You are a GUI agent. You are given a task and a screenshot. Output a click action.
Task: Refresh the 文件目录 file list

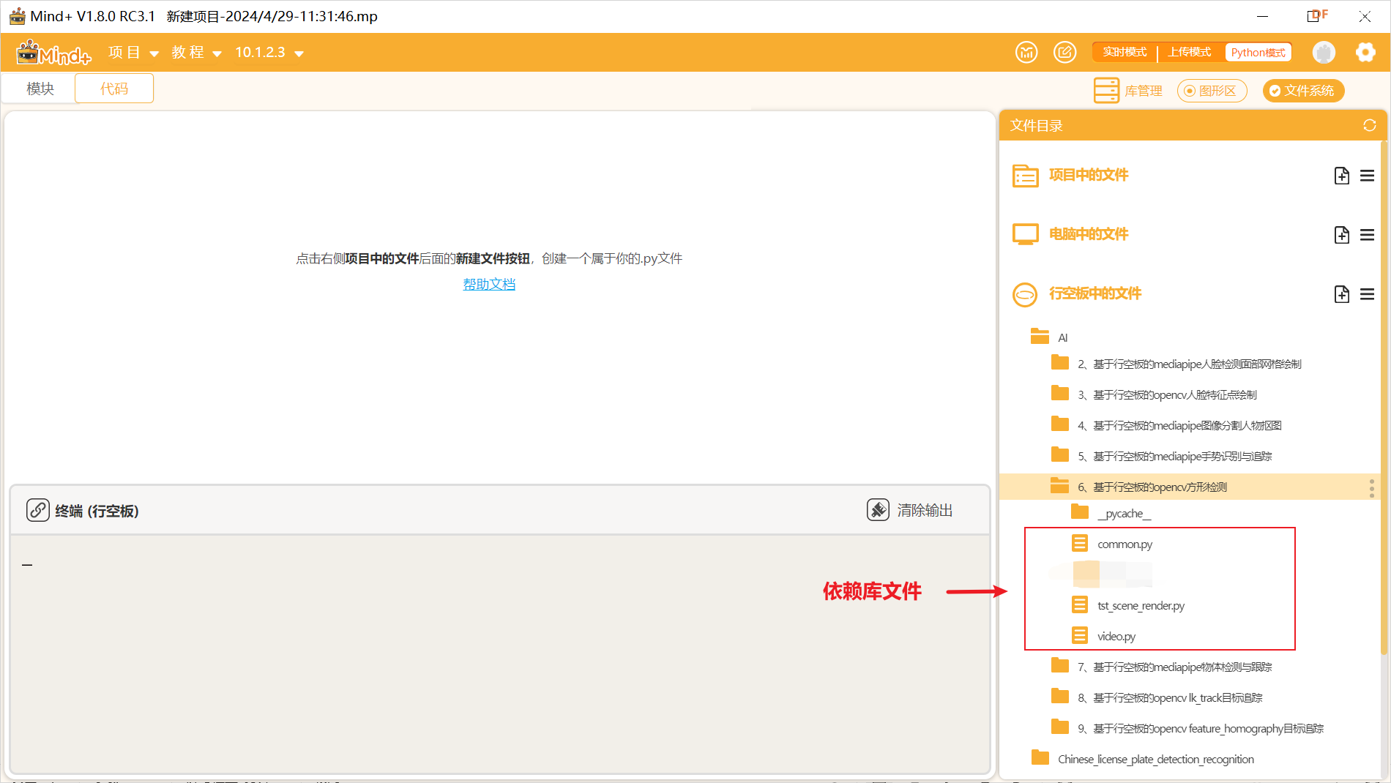click(1370, 126)
